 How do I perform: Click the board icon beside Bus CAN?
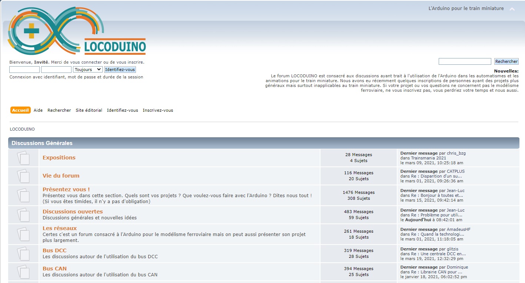click(23, 272)
